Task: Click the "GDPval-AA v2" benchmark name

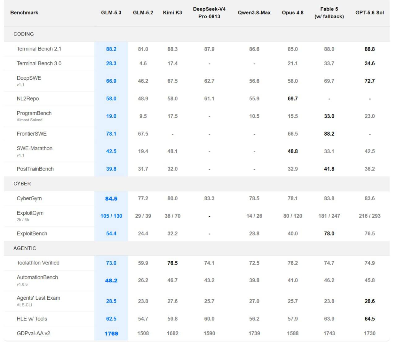Action: point(33,333)
